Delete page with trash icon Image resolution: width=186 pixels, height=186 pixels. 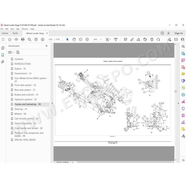click(152, 39)
